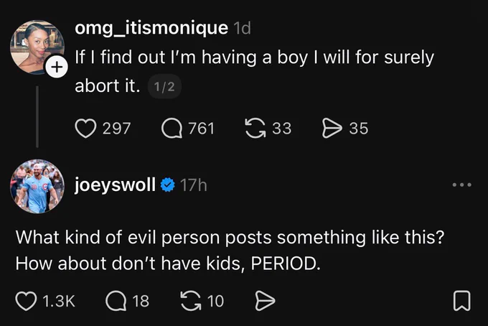488x326 pixels.
Task: Like omg_itismonique's post with heart icon
Action: pyautogui.click(x=85, y=129)
